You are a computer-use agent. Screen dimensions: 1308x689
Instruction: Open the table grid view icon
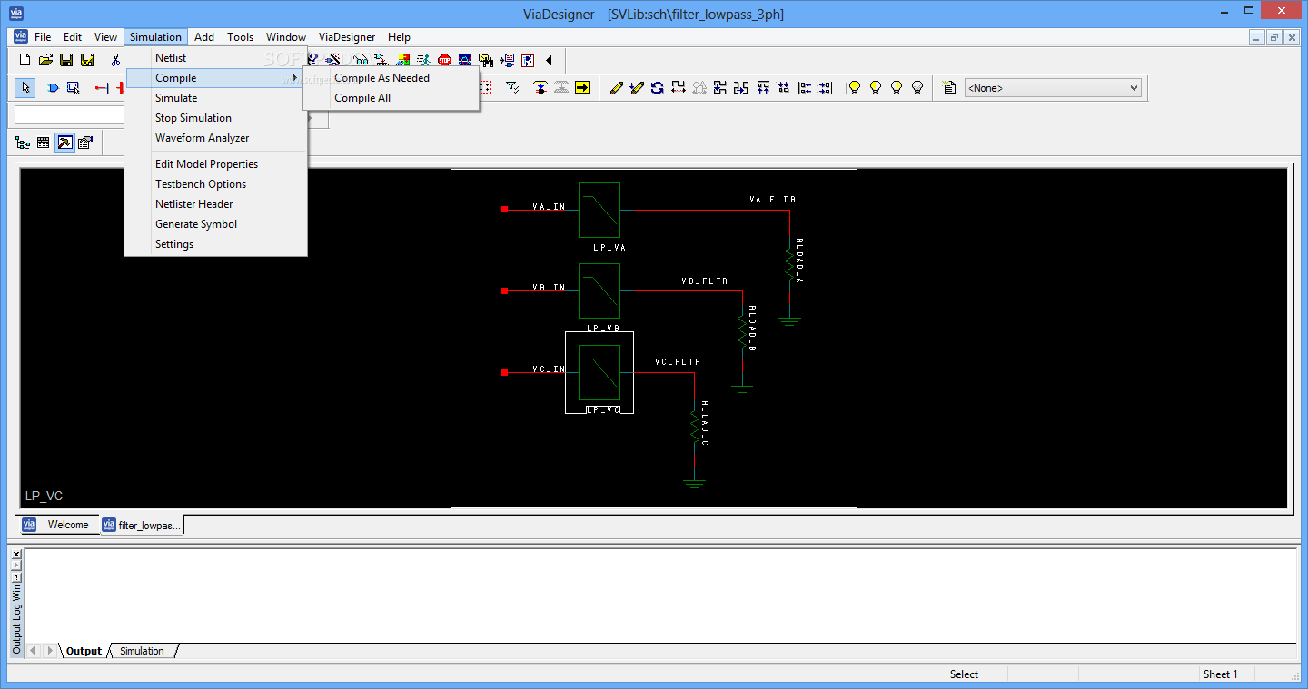tap(43, 143)
